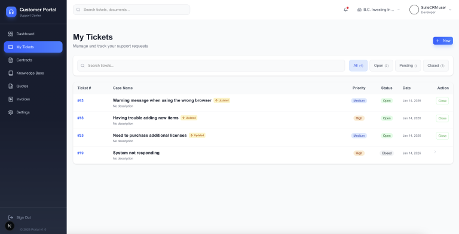This screenshot has height=234, width=459.
Task: Select the All tickets filter tab
Action: click(x=358, y=66)
